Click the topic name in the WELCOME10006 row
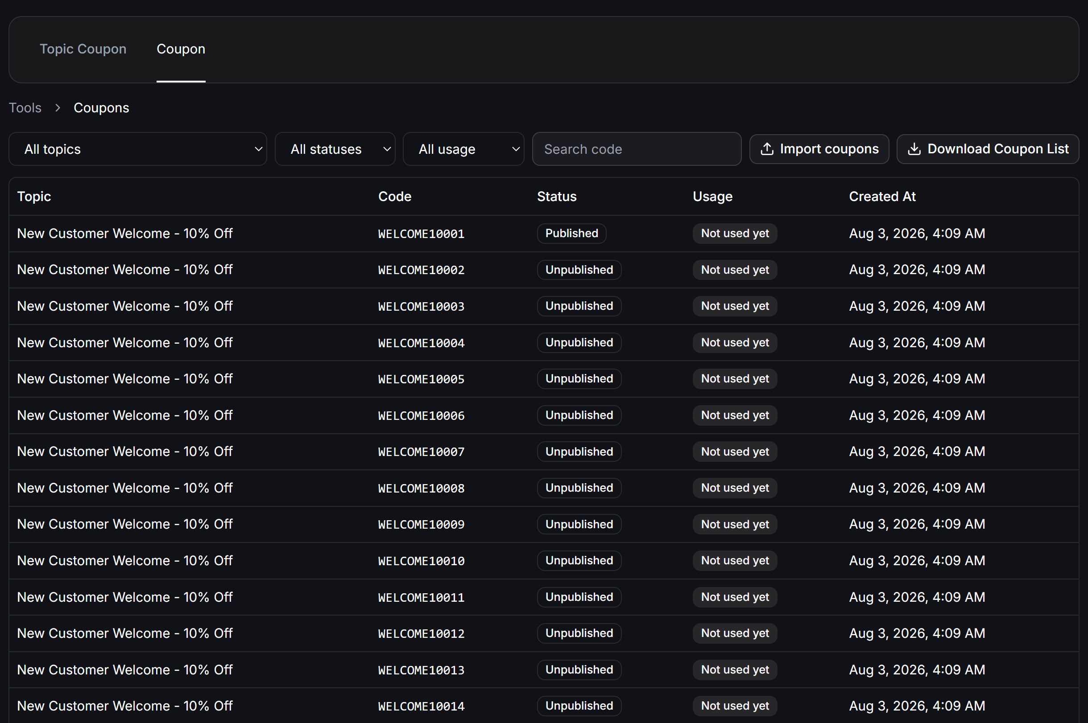Screen dimensions: 1088x723 [x=124, y=415]
